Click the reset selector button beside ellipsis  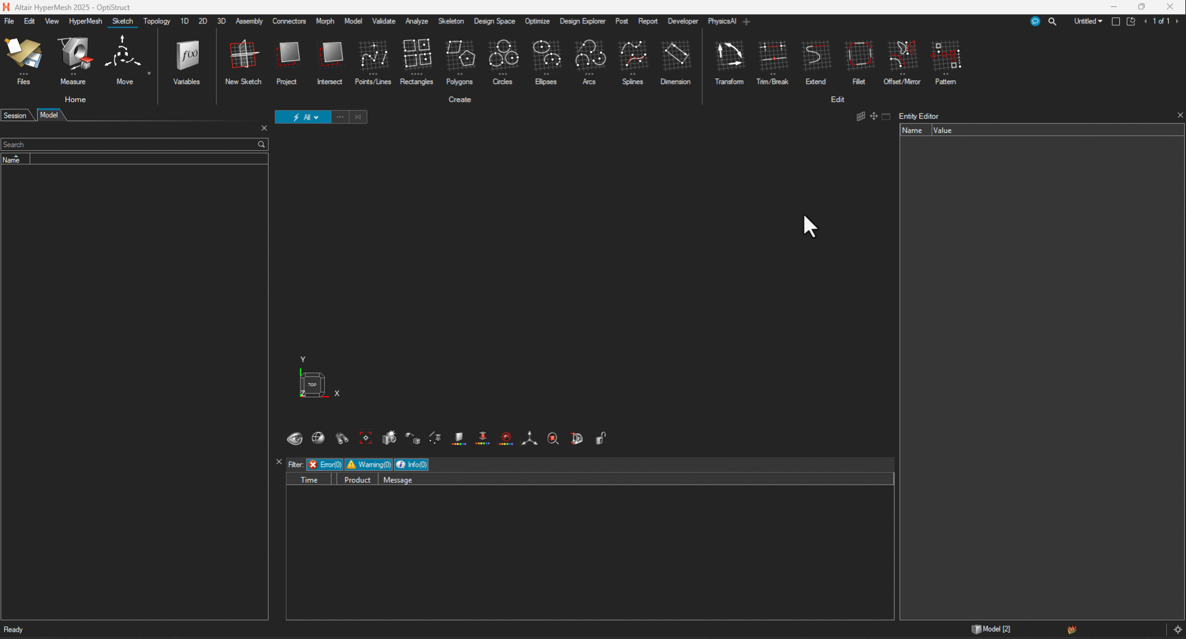(358, 117)
